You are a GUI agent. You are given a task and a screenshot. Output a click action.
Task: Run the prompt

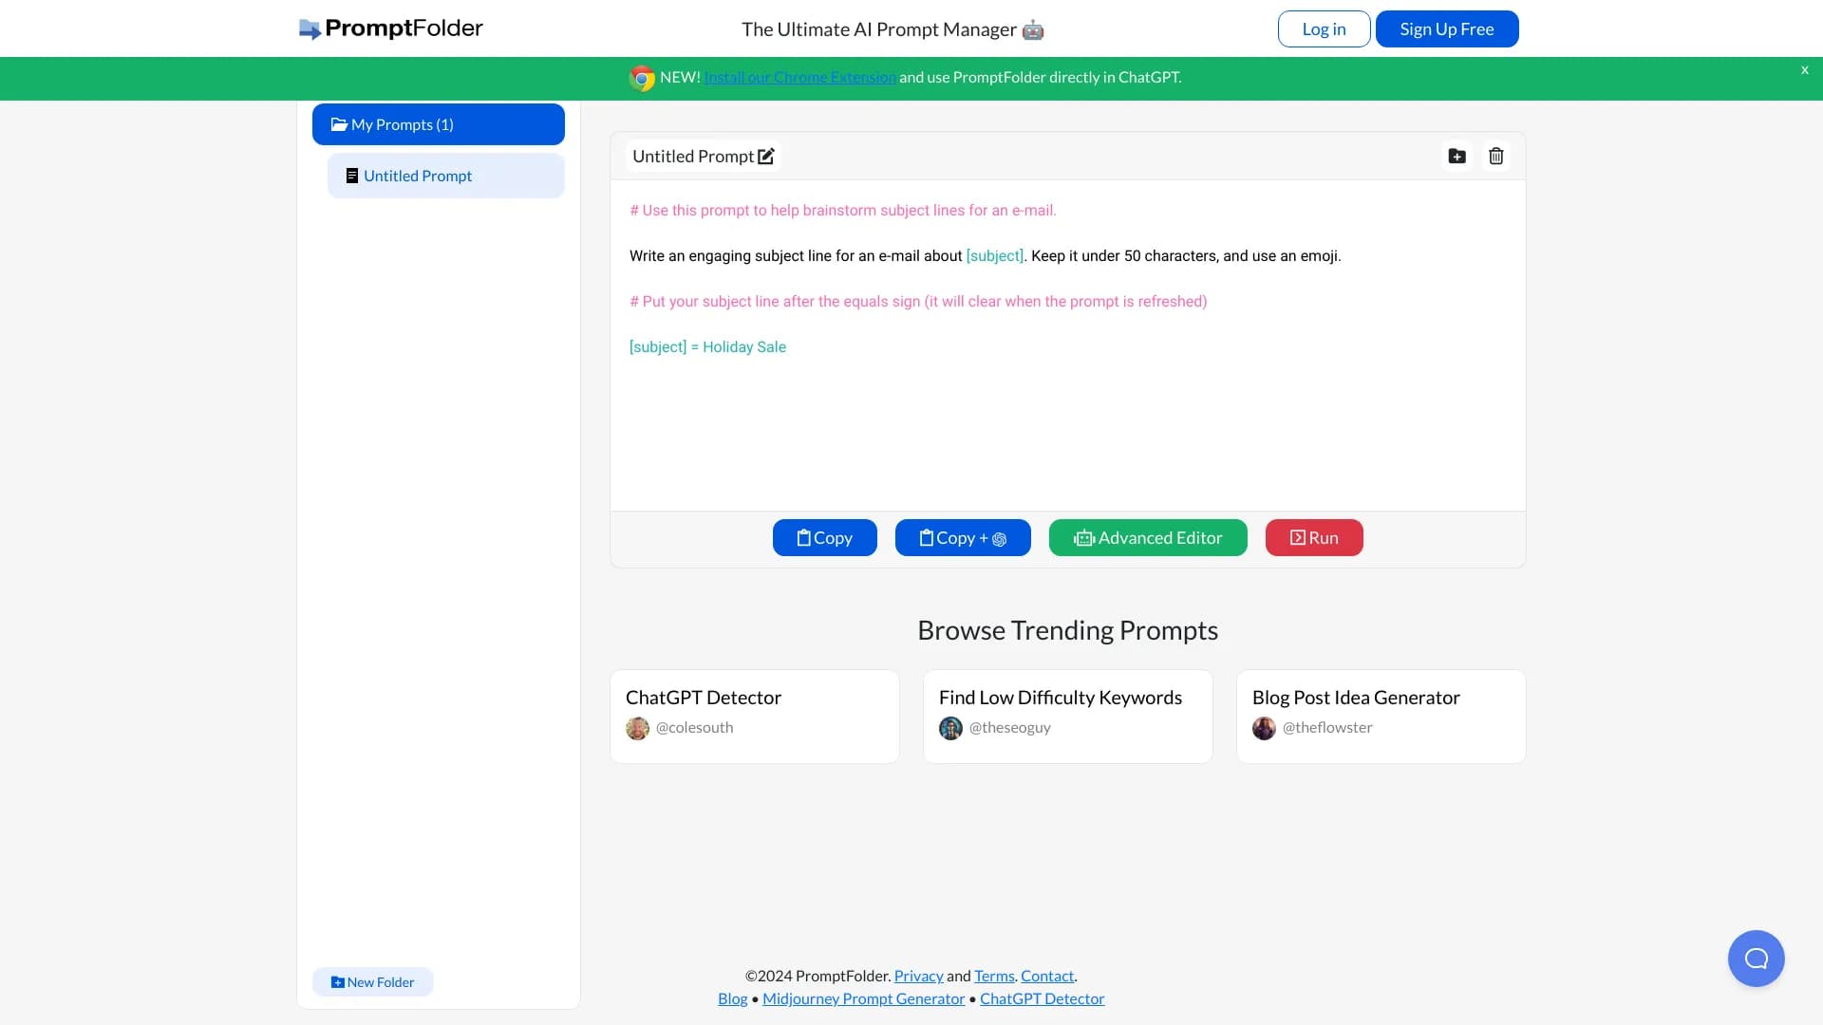click(1313, 537)
